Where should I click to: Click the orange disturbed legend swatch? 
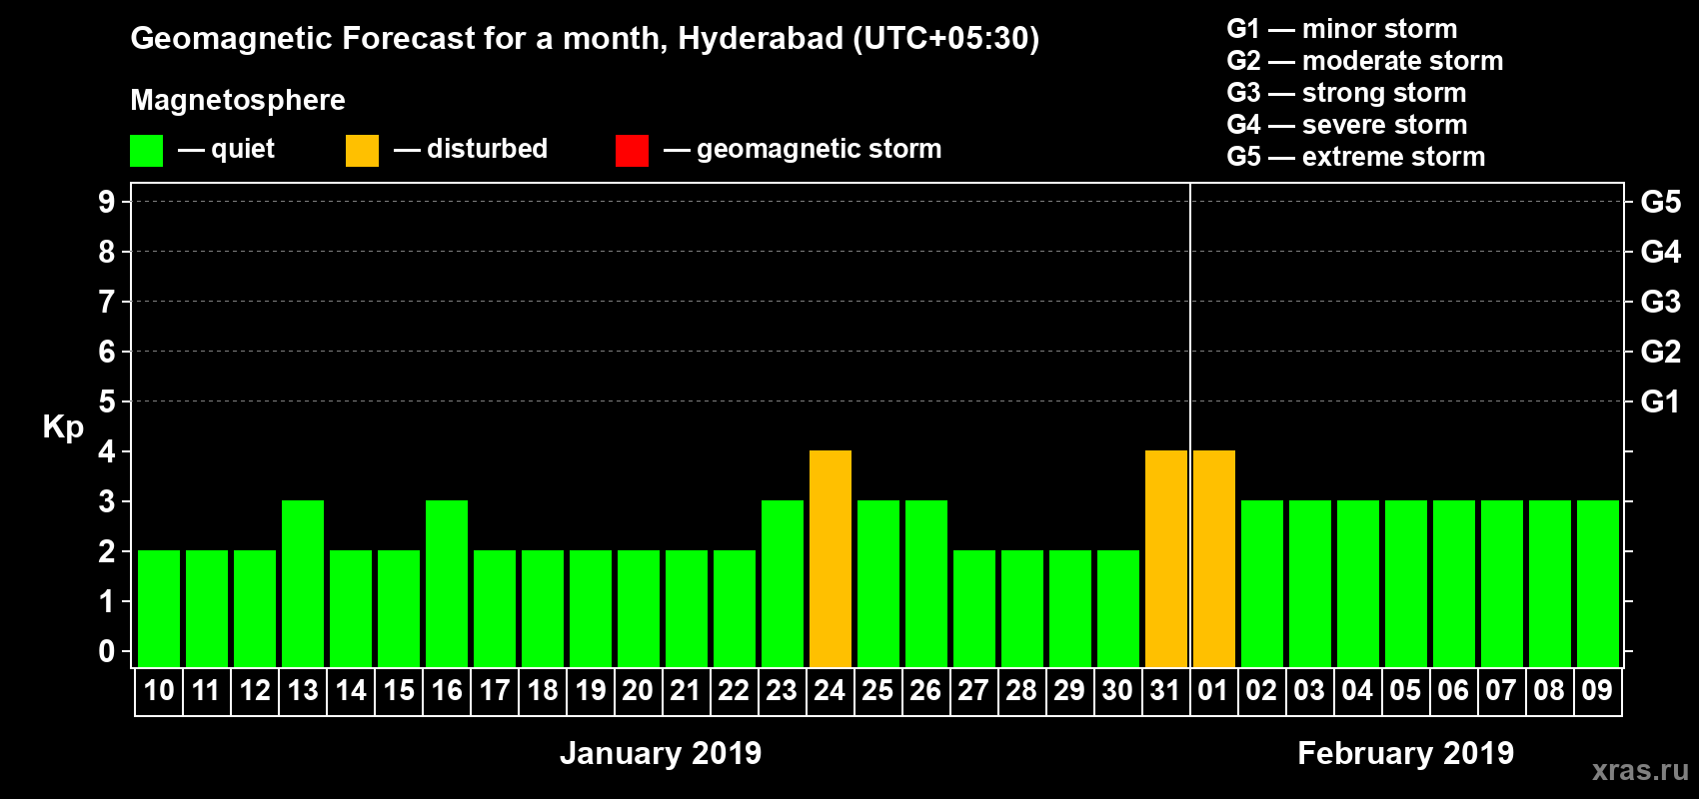point(362,151)
